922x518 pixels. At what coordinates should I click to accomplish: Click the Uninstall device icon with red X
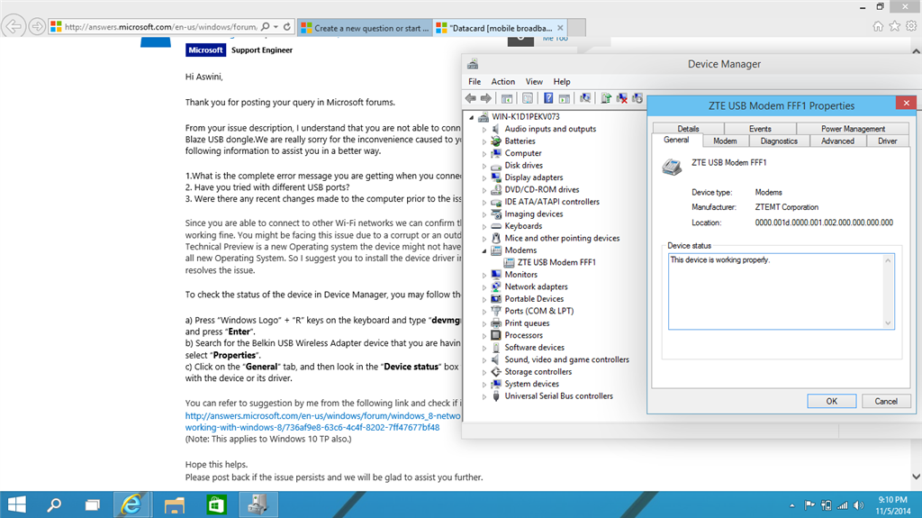coord(621,98)
